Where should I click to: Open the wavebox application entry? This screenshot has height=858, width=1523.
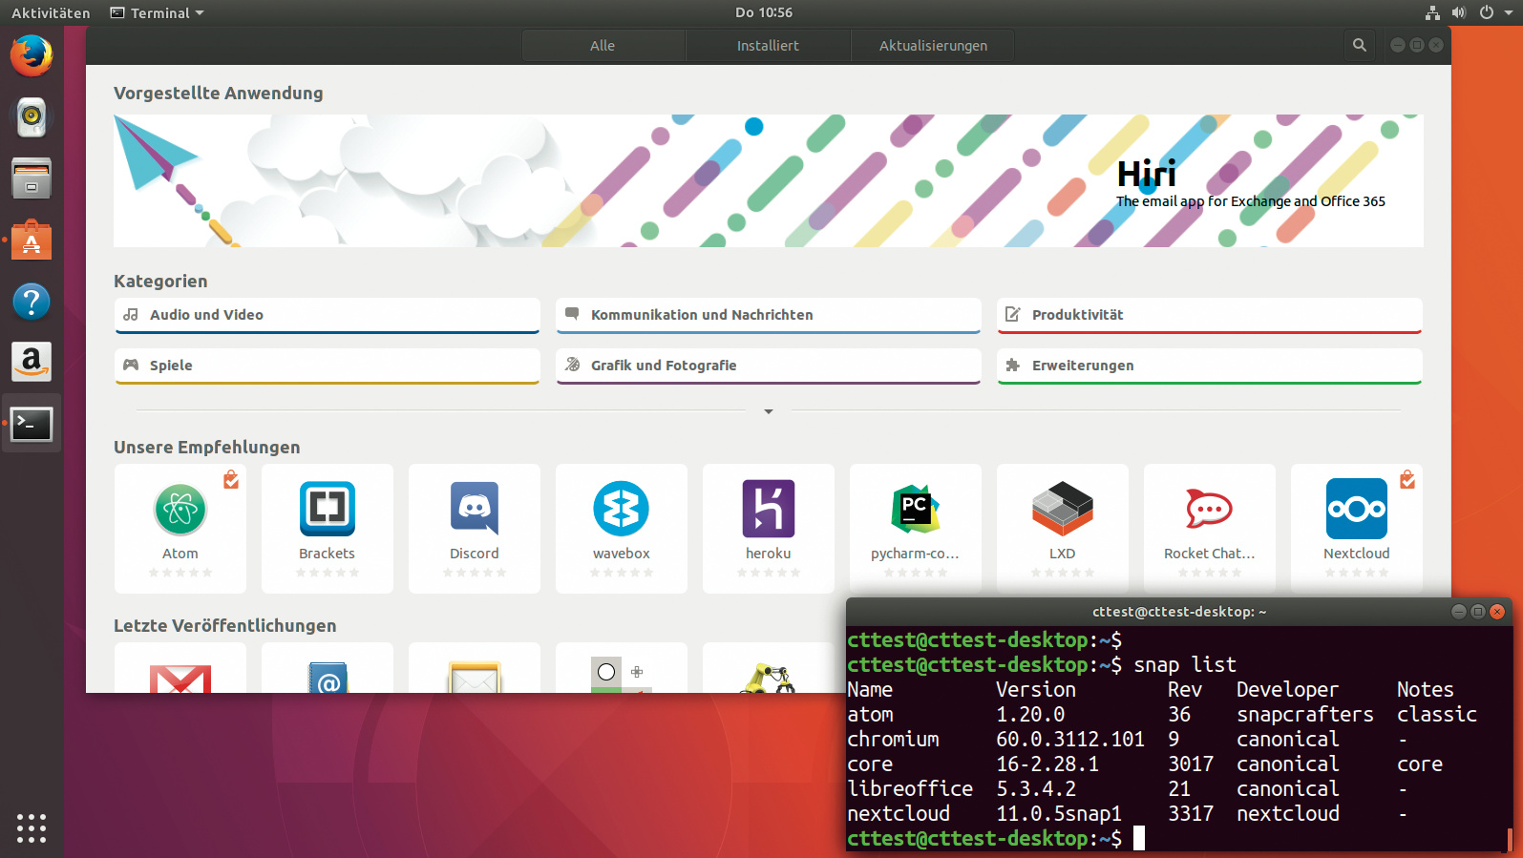(622, 528)
